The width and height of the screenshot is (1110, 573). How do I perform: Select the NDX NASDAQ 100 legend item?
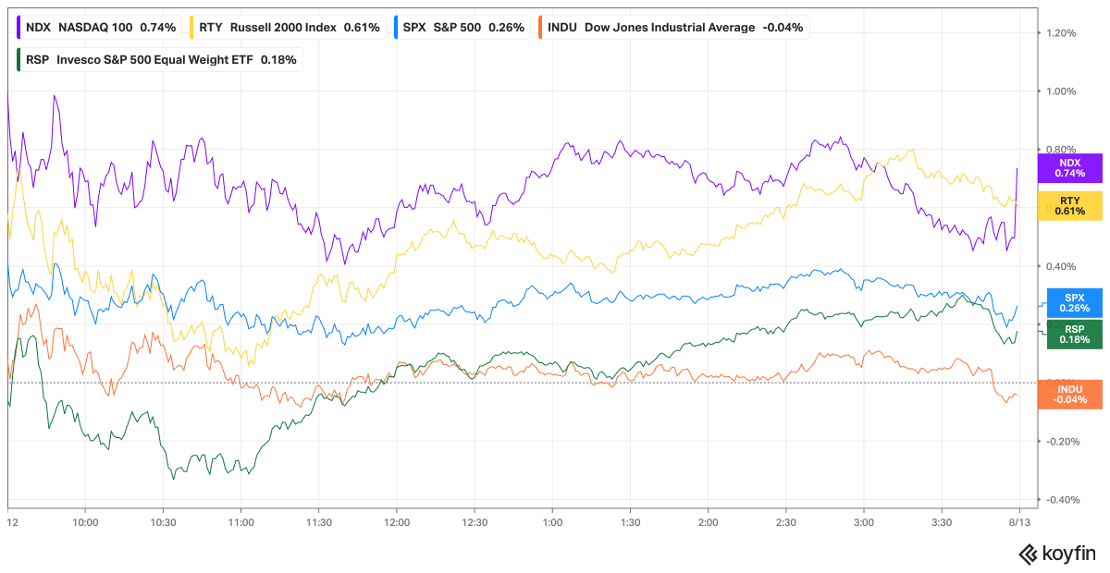[97, 27]
